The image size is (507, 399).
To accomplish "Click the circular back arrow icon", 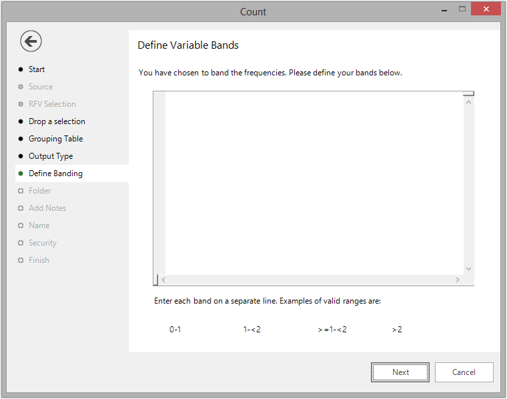I will [x=31, y=41].
